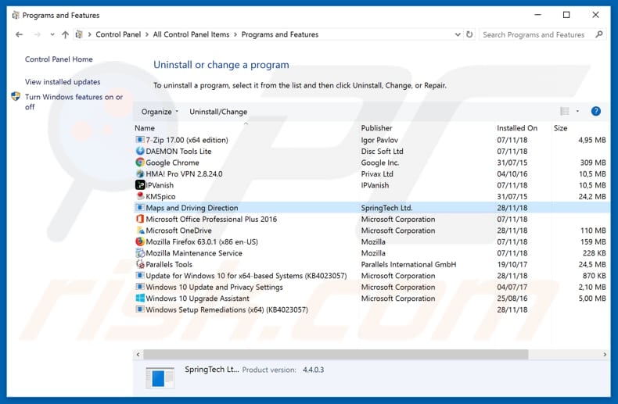Click the KMSpico program icon
The width and height of the screenshot is (618, 404).
[x=140, y=196]
